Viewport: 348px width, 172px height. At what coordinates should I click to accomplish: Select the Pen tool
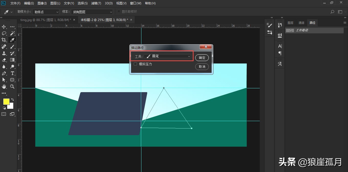point(4,73)
